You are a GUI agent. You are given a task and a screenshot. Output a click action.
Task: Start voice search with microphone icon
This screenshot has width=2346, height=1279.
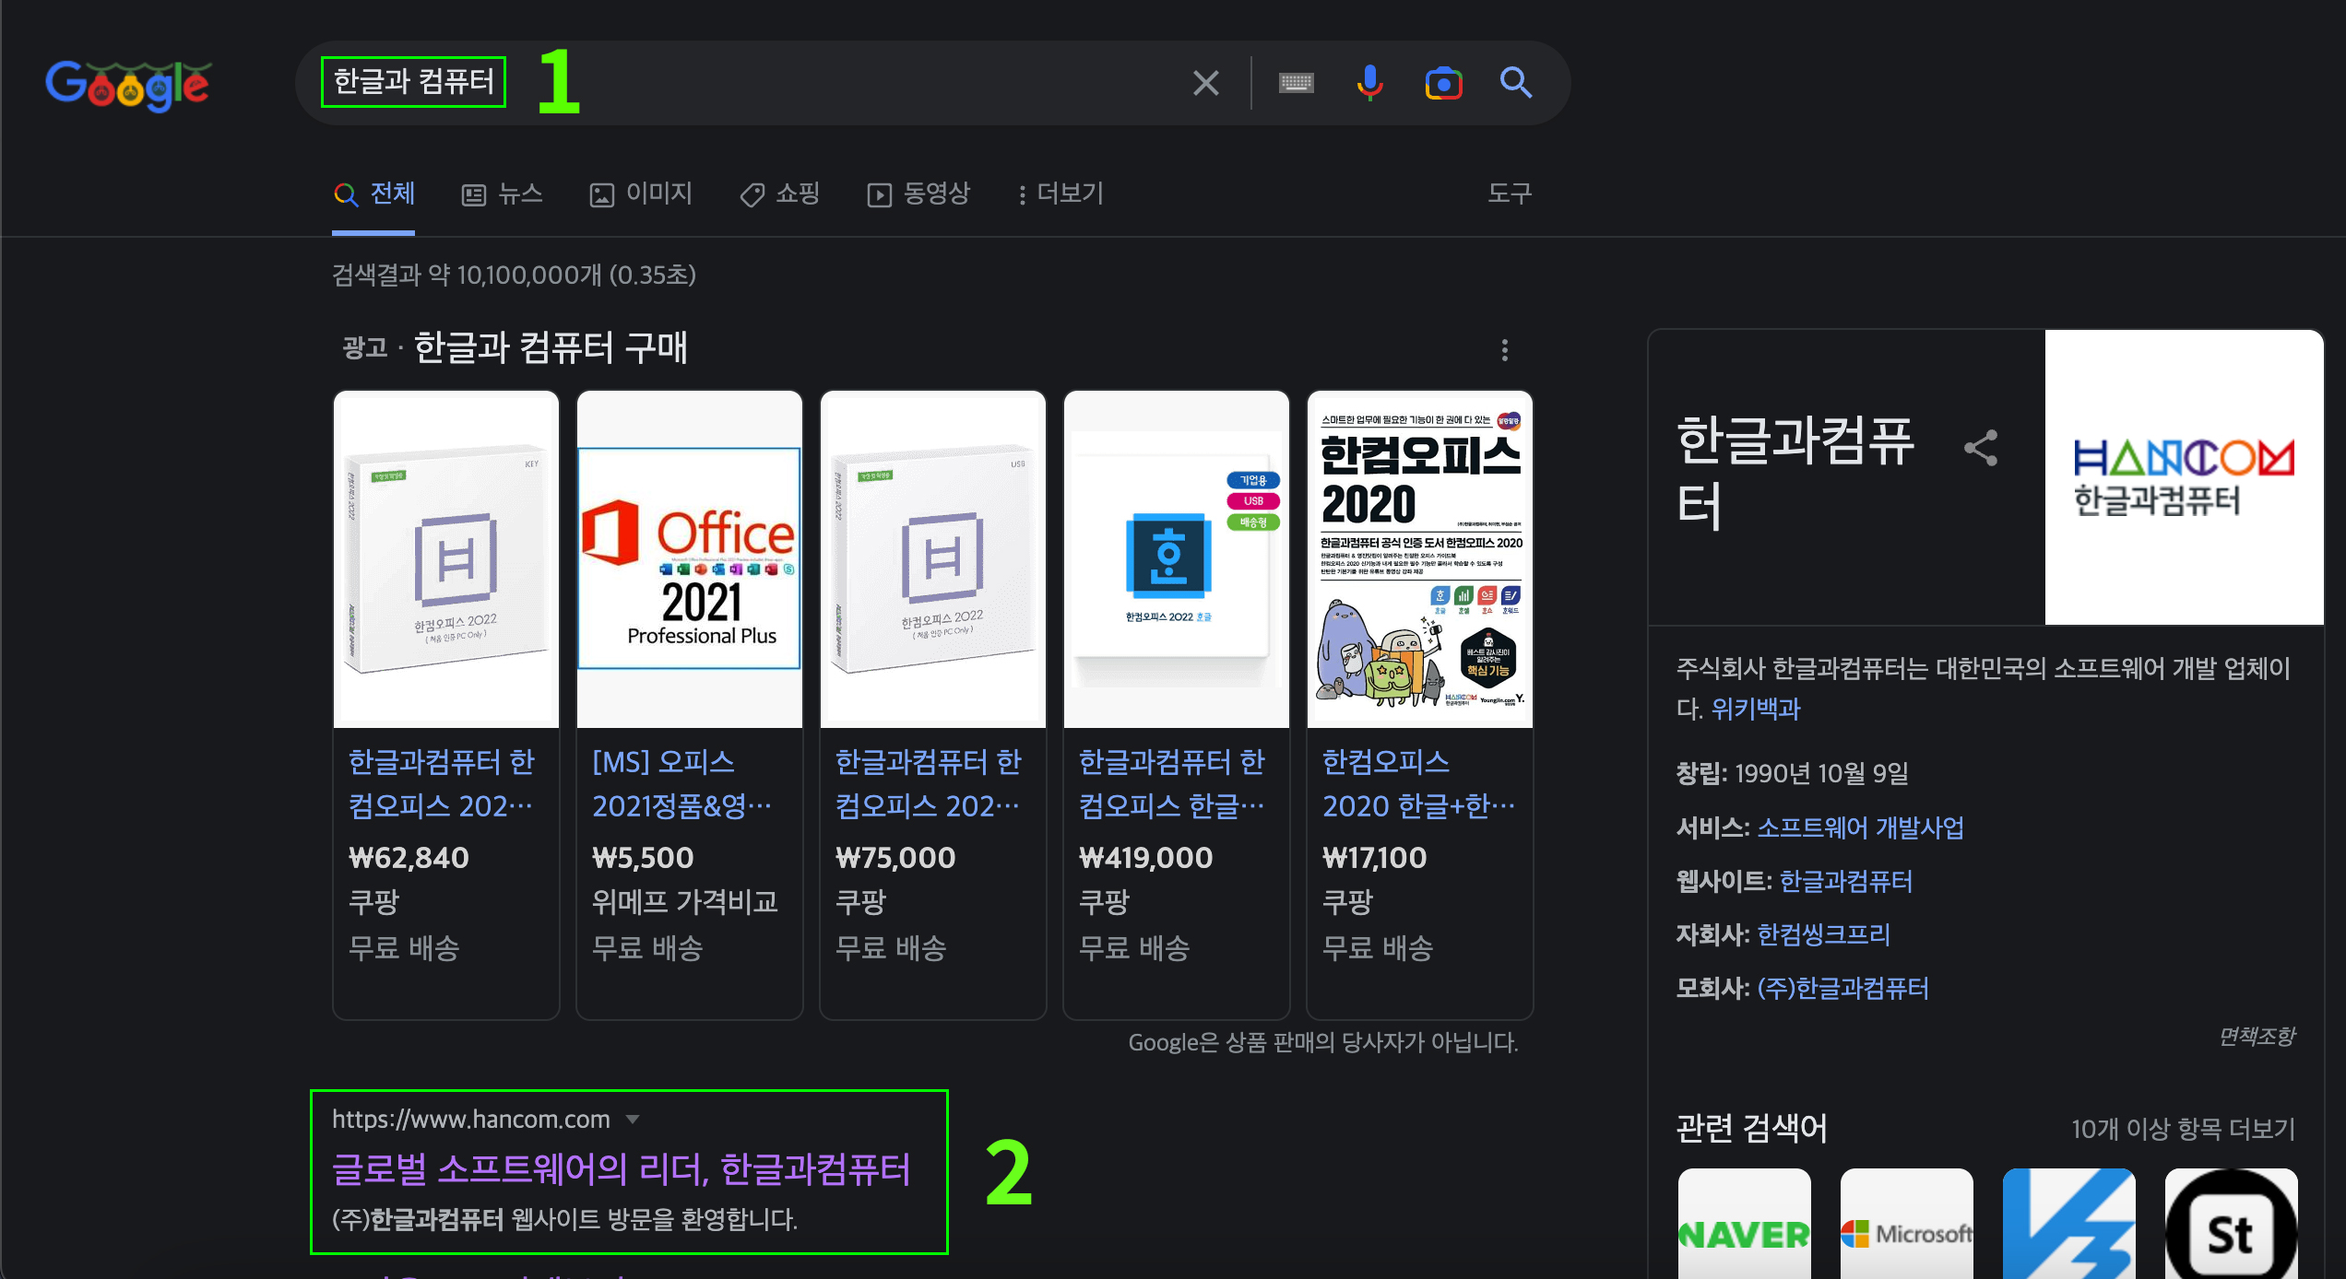point(1369,83)
